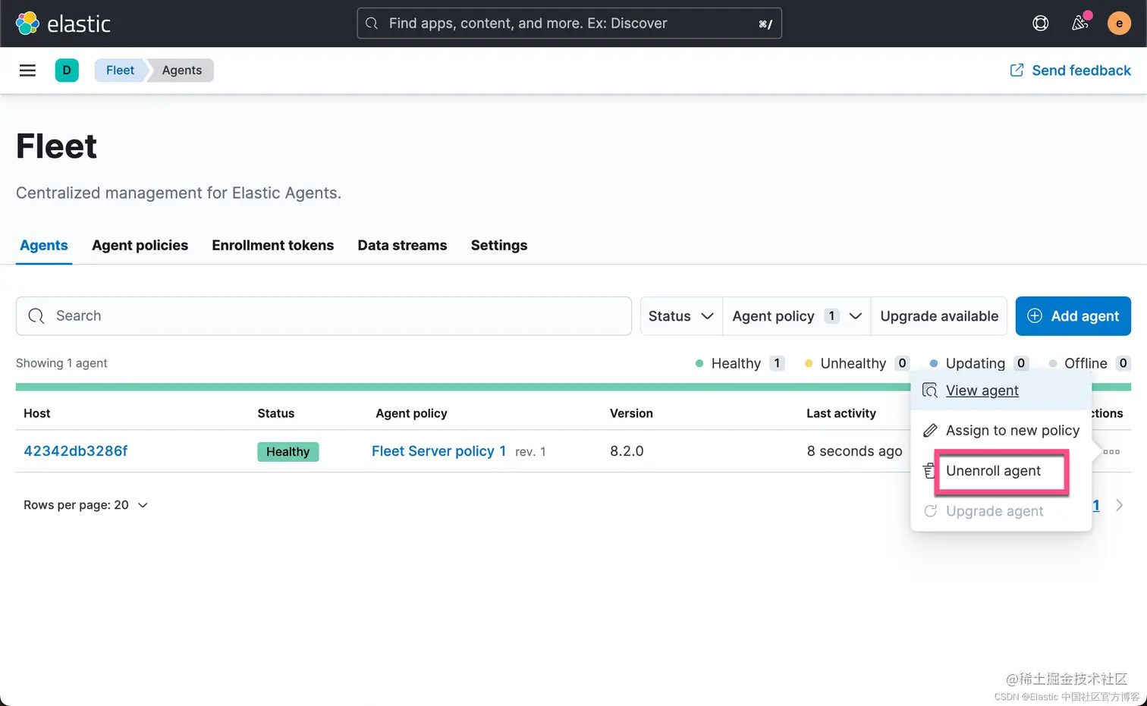Image resolution: width=1147 pixels, height=706 pixels.
Task: Open the hamburger navigation menu
Action: pyautogui.click(x=27, y=71)
